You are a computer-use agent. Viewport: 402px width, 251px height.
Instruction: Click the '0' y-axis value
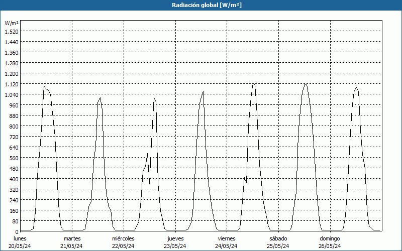17,232
